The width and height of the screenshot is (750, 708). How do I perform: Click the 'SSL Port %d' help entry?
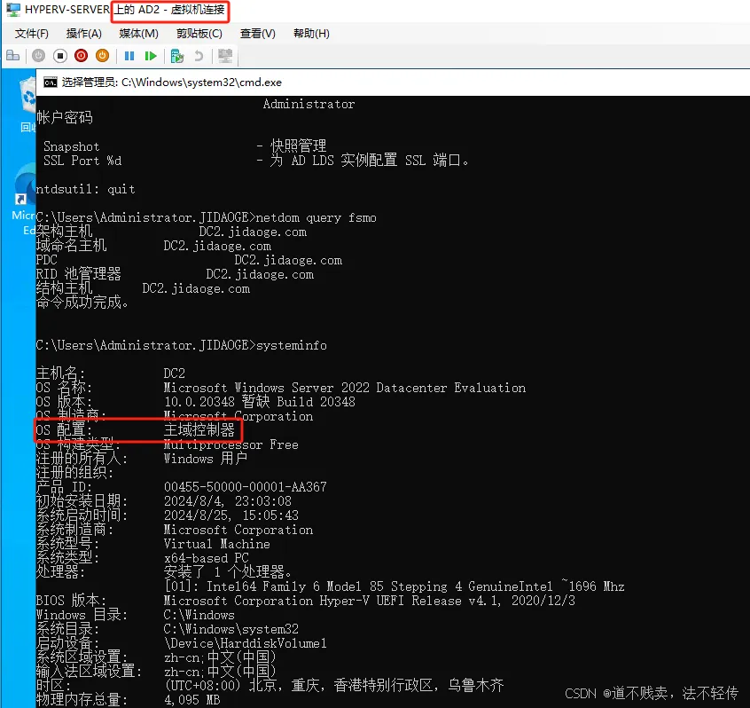[82, 161]
